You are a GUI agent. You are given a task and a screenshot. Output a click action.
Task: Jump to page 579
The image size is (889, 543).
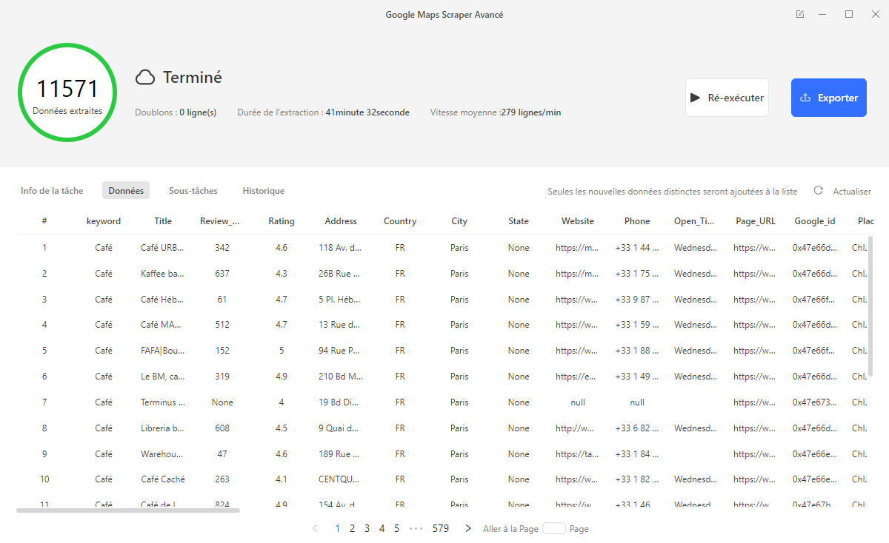[441, 528]
